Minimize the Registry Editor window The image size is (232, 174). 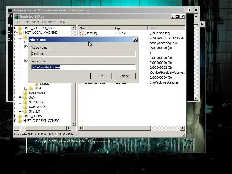click(x=172, y=17)
